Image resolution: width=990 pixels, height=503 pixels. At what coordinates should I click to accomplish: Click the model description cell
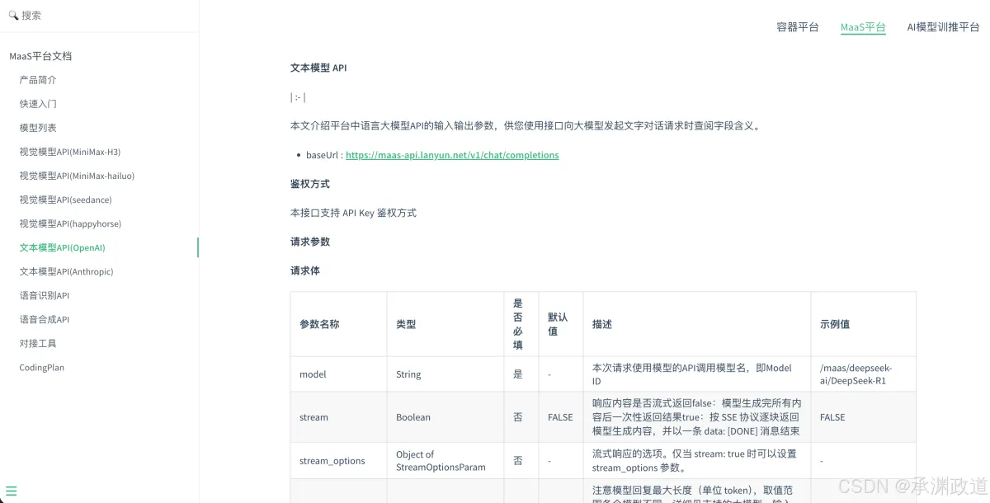[x=697, y=374]
